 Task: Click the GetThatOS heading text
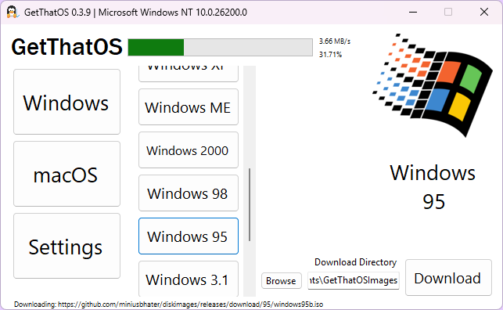66,47
